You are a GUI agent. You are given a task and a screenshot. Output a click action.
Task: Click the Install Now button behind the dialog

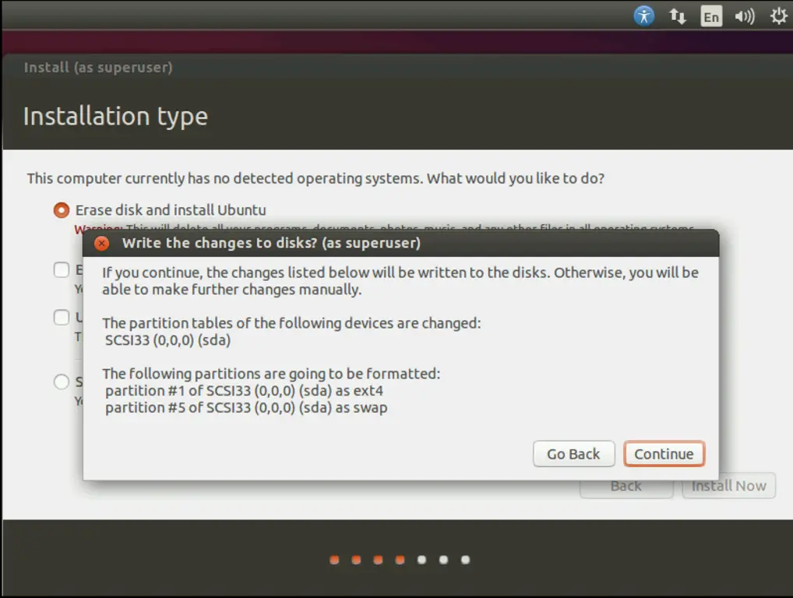[729, 486]
